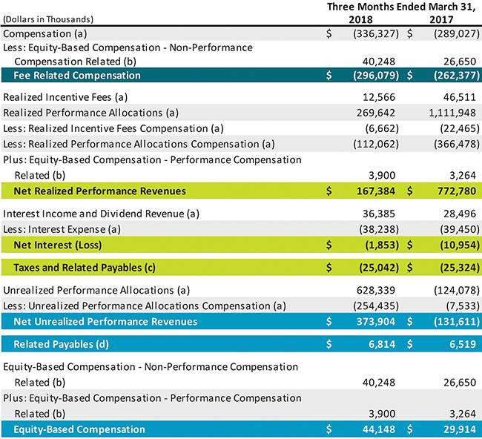Click Equity-Based Compensation total 44,148

tap(379, 429)
